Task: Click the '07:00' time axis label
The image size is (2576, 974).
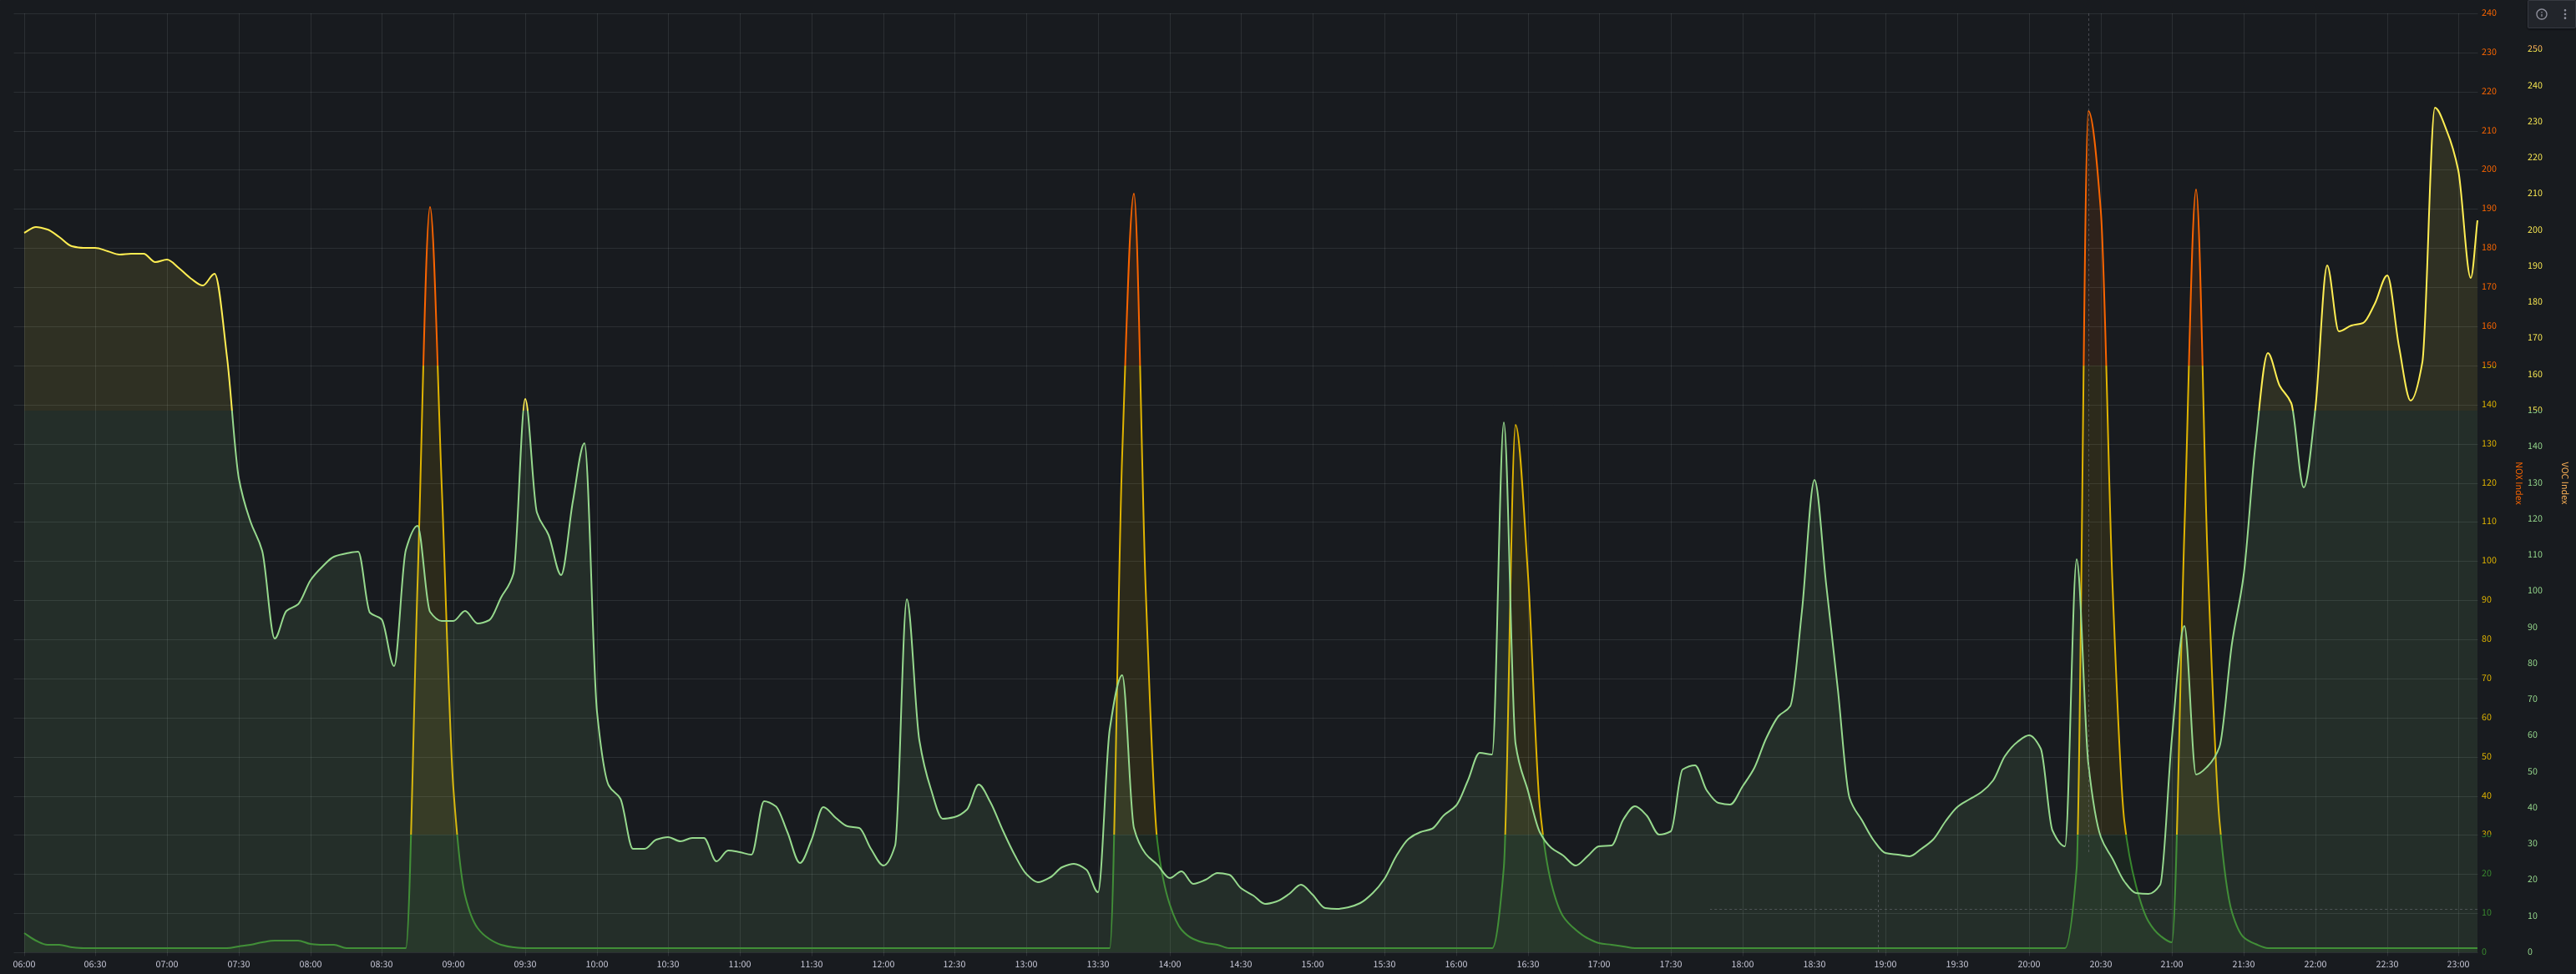Action: point(167,965)
